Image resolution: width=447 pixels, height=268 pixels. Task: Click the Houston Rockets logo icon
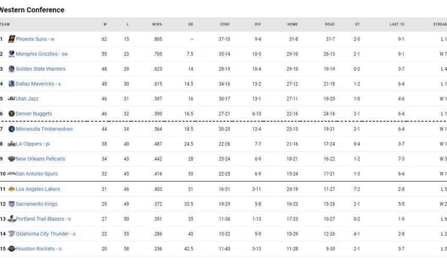pyautogui.click(x=12, y=249)
